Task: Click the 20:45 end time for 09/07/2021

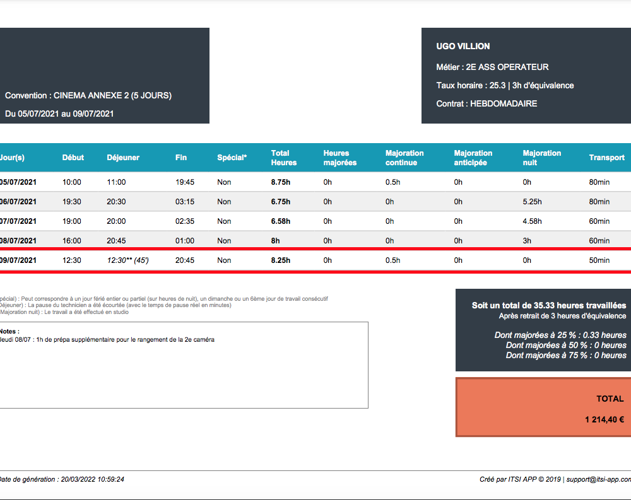Action: pos(185,260)
